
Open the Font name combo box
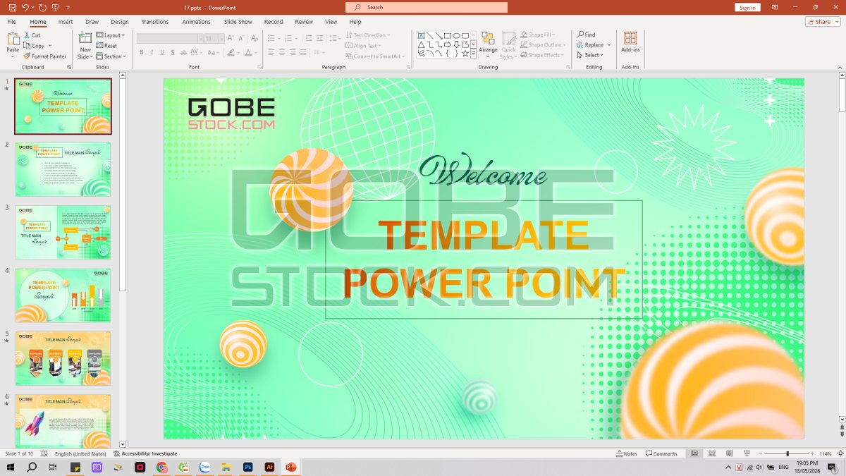click(x=169, y=37)
